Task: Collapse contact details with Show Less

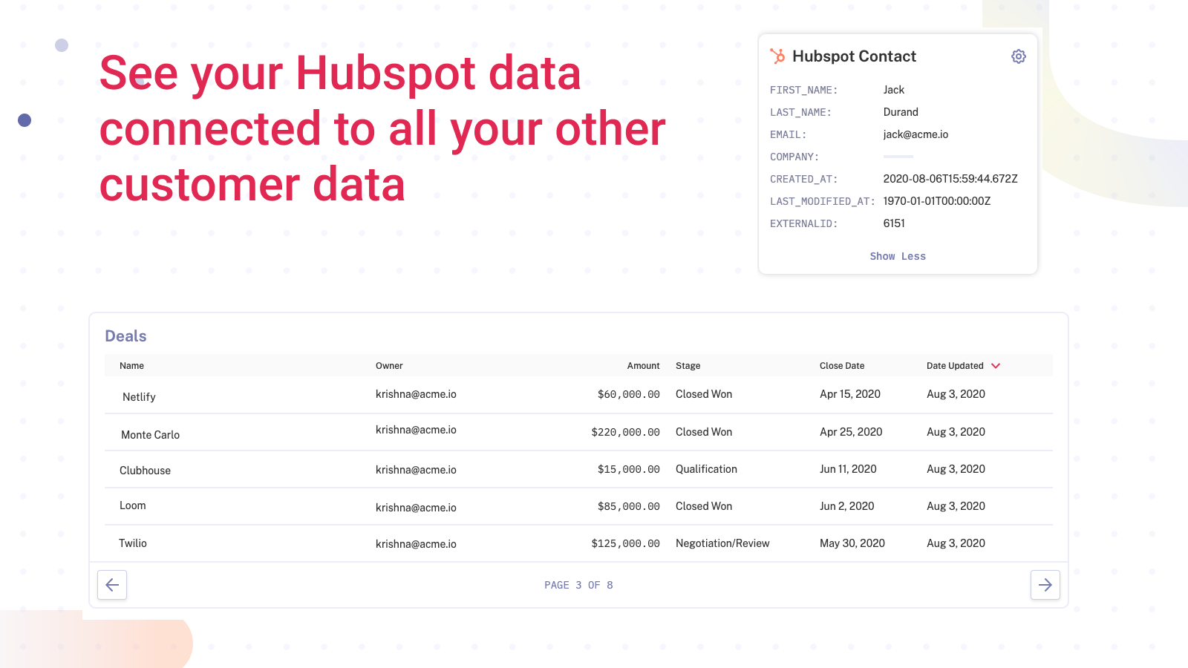Action: tap(897, 256)
